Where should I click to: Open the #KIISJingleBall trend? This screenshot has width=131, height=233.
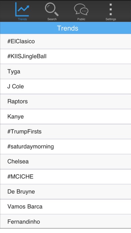(65, 57)
